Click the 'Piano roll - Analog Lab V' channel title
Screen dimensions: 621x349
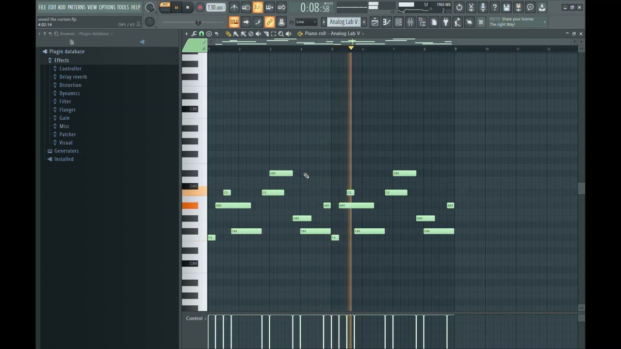tap(332, 33)
